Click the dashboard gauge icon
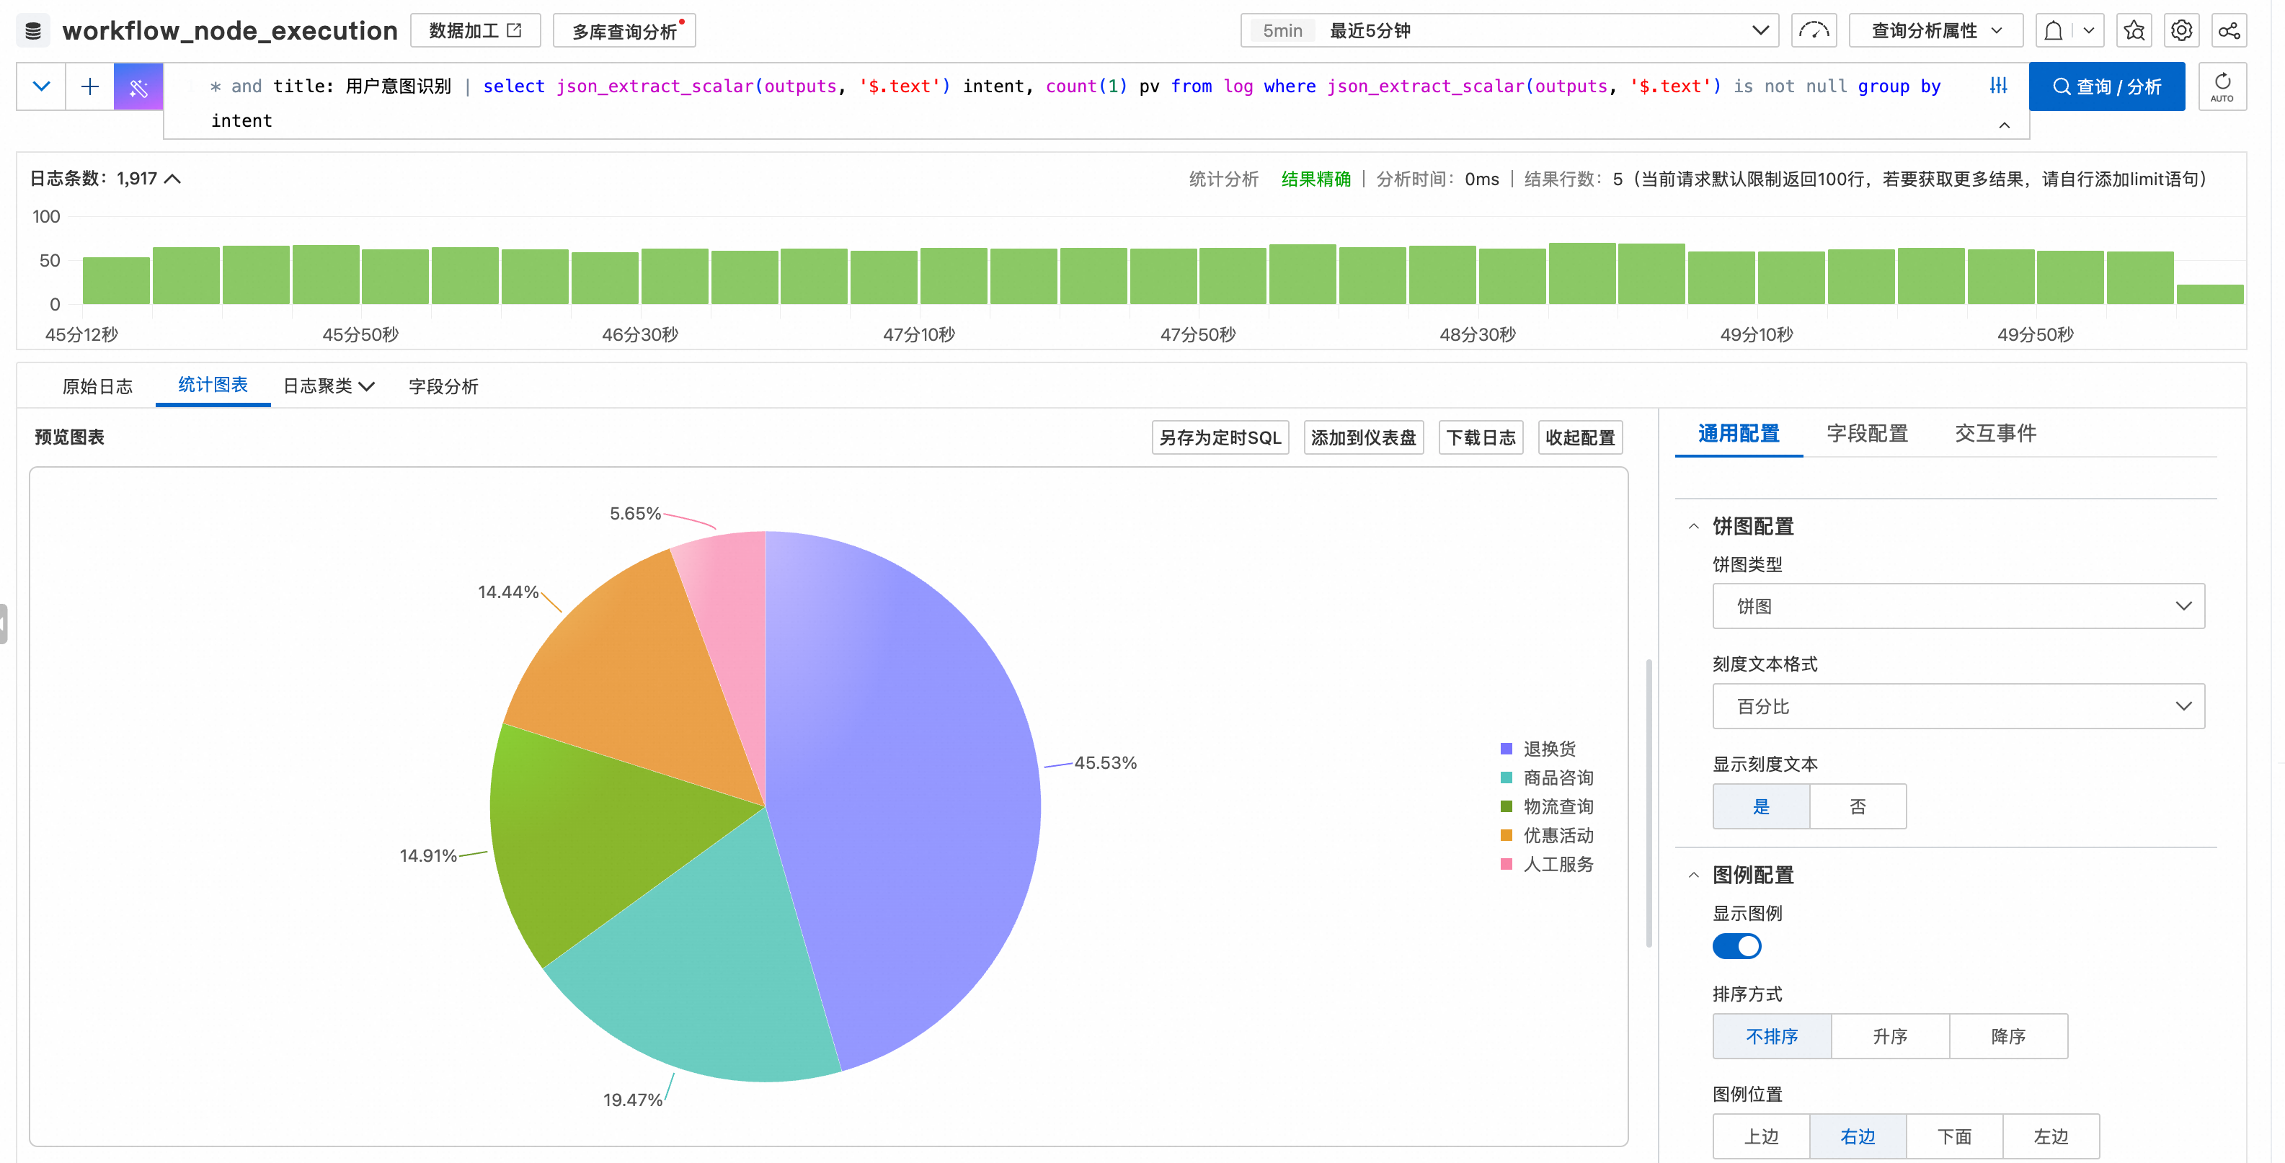Image resolution: width=2285 pixels, height=1163 pixels. coord(1813,31)
